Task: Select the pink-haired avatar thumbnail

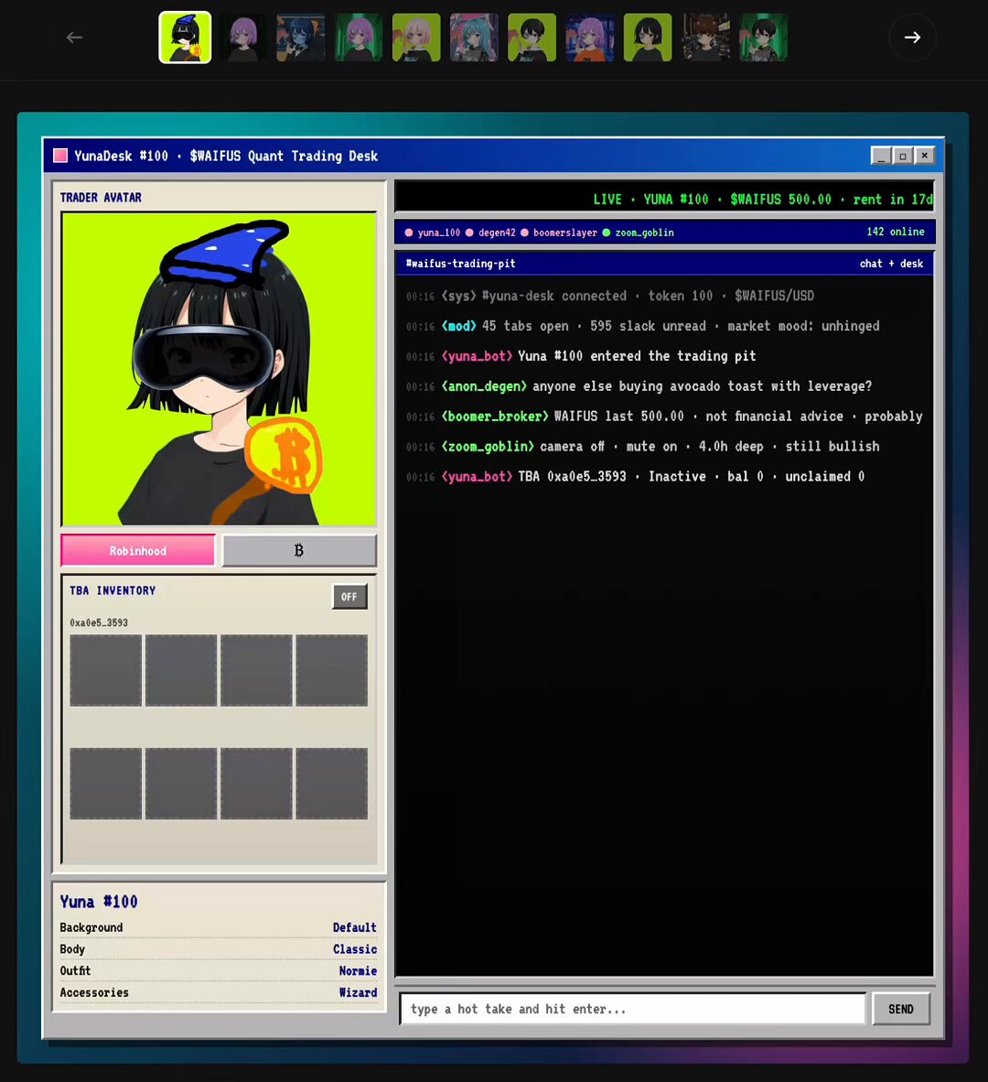Action: coord(416,38)
